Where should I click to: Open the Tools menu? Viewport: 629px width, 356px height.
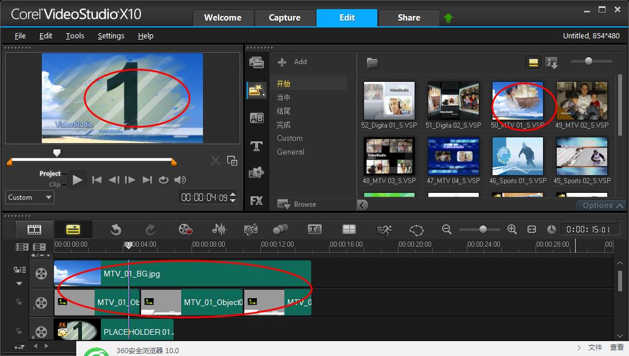(75, 35)
